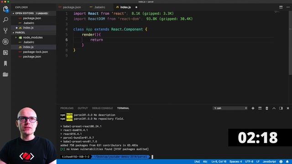Click the 'return' keyword on line 6
Screen dimensions: 292x164
(96, 40)
